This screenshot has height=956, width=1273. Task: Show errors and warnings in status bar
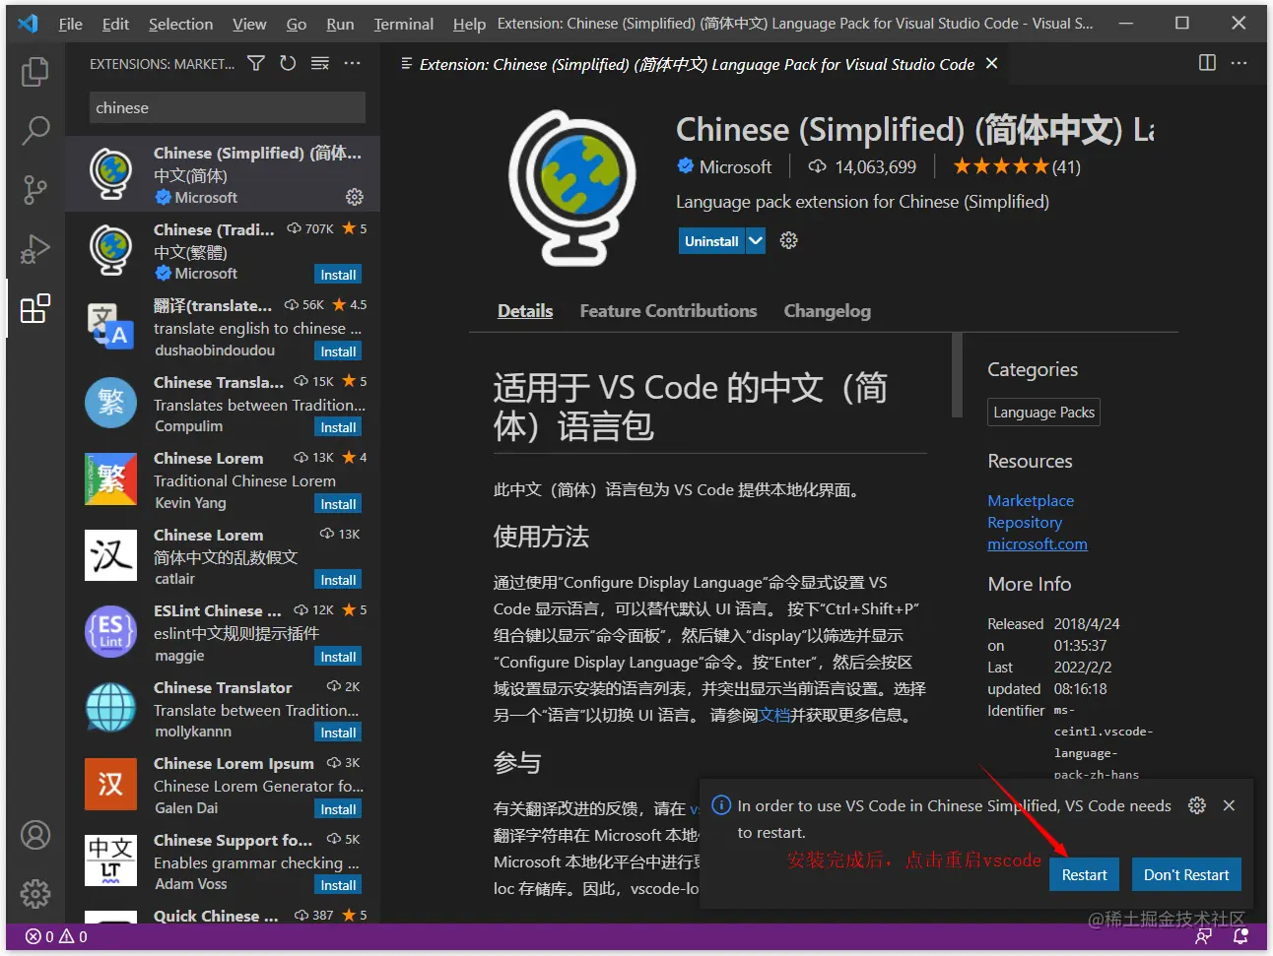(56, 936)
